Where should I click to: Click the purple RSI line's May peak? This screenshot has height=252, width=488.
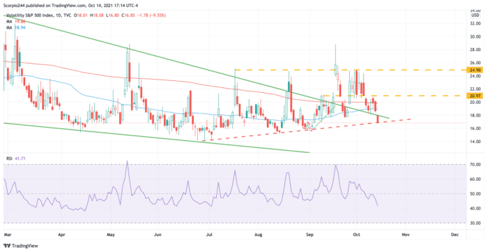point(127,162)
